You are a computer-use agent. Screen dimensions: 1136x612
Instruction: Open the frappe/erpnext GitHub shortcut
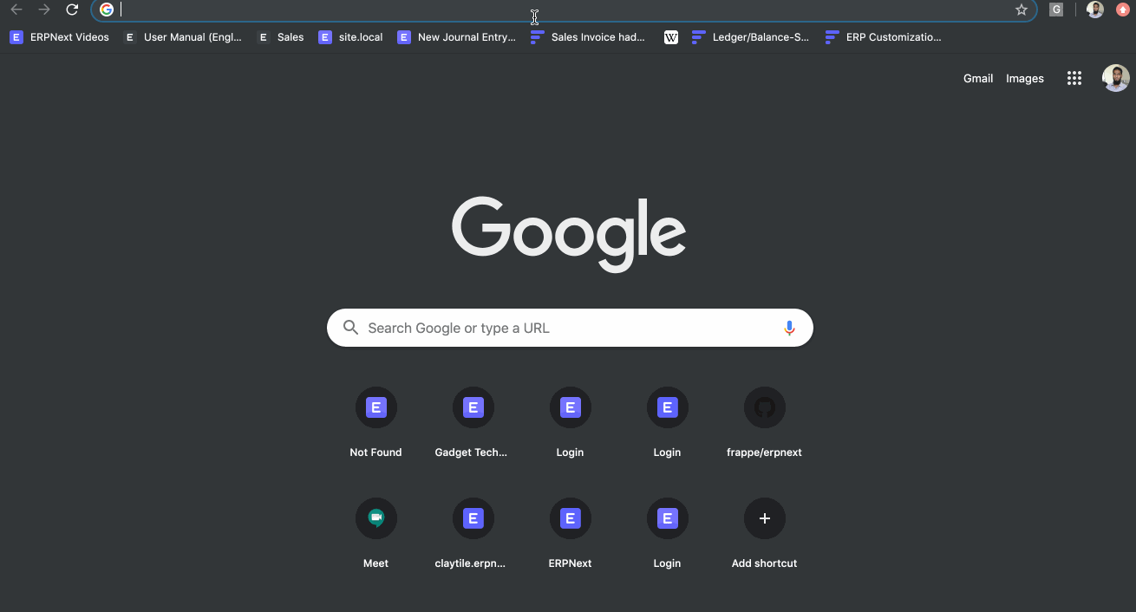pyautogui.click(x=764, y=407)
